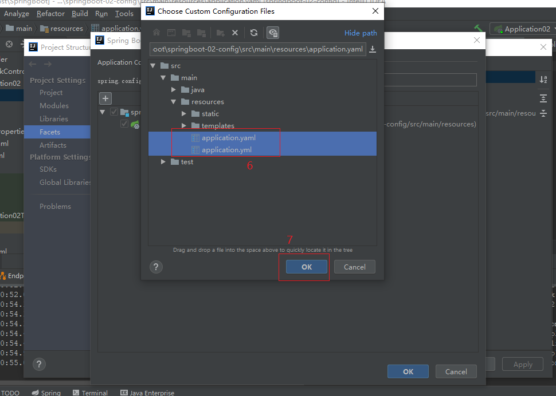Screen dimensions: 556x396
Task: Expand the java folder in the tree
Action: click(x=174, y=90)
